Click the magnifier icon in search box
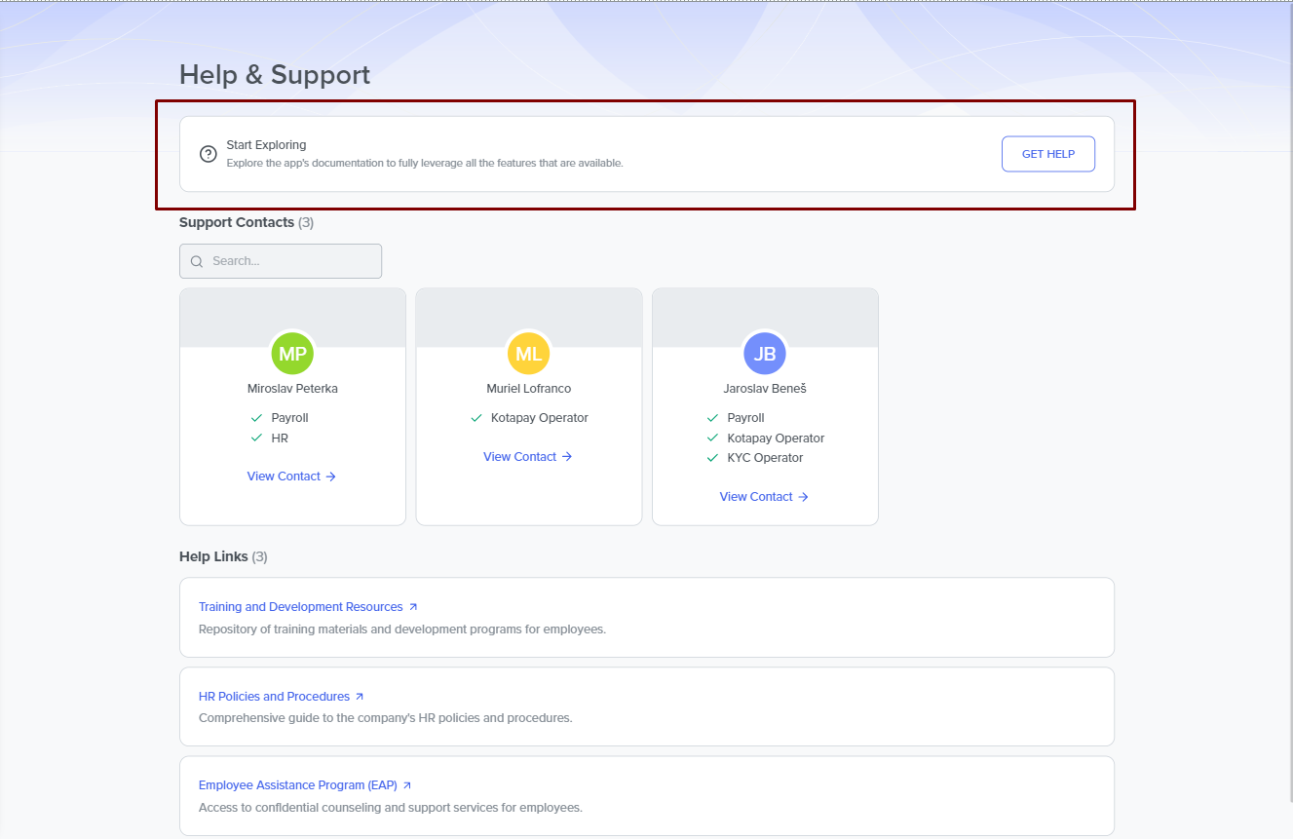The height and width of the screenshot is (839, 1293). pos(197,261)
